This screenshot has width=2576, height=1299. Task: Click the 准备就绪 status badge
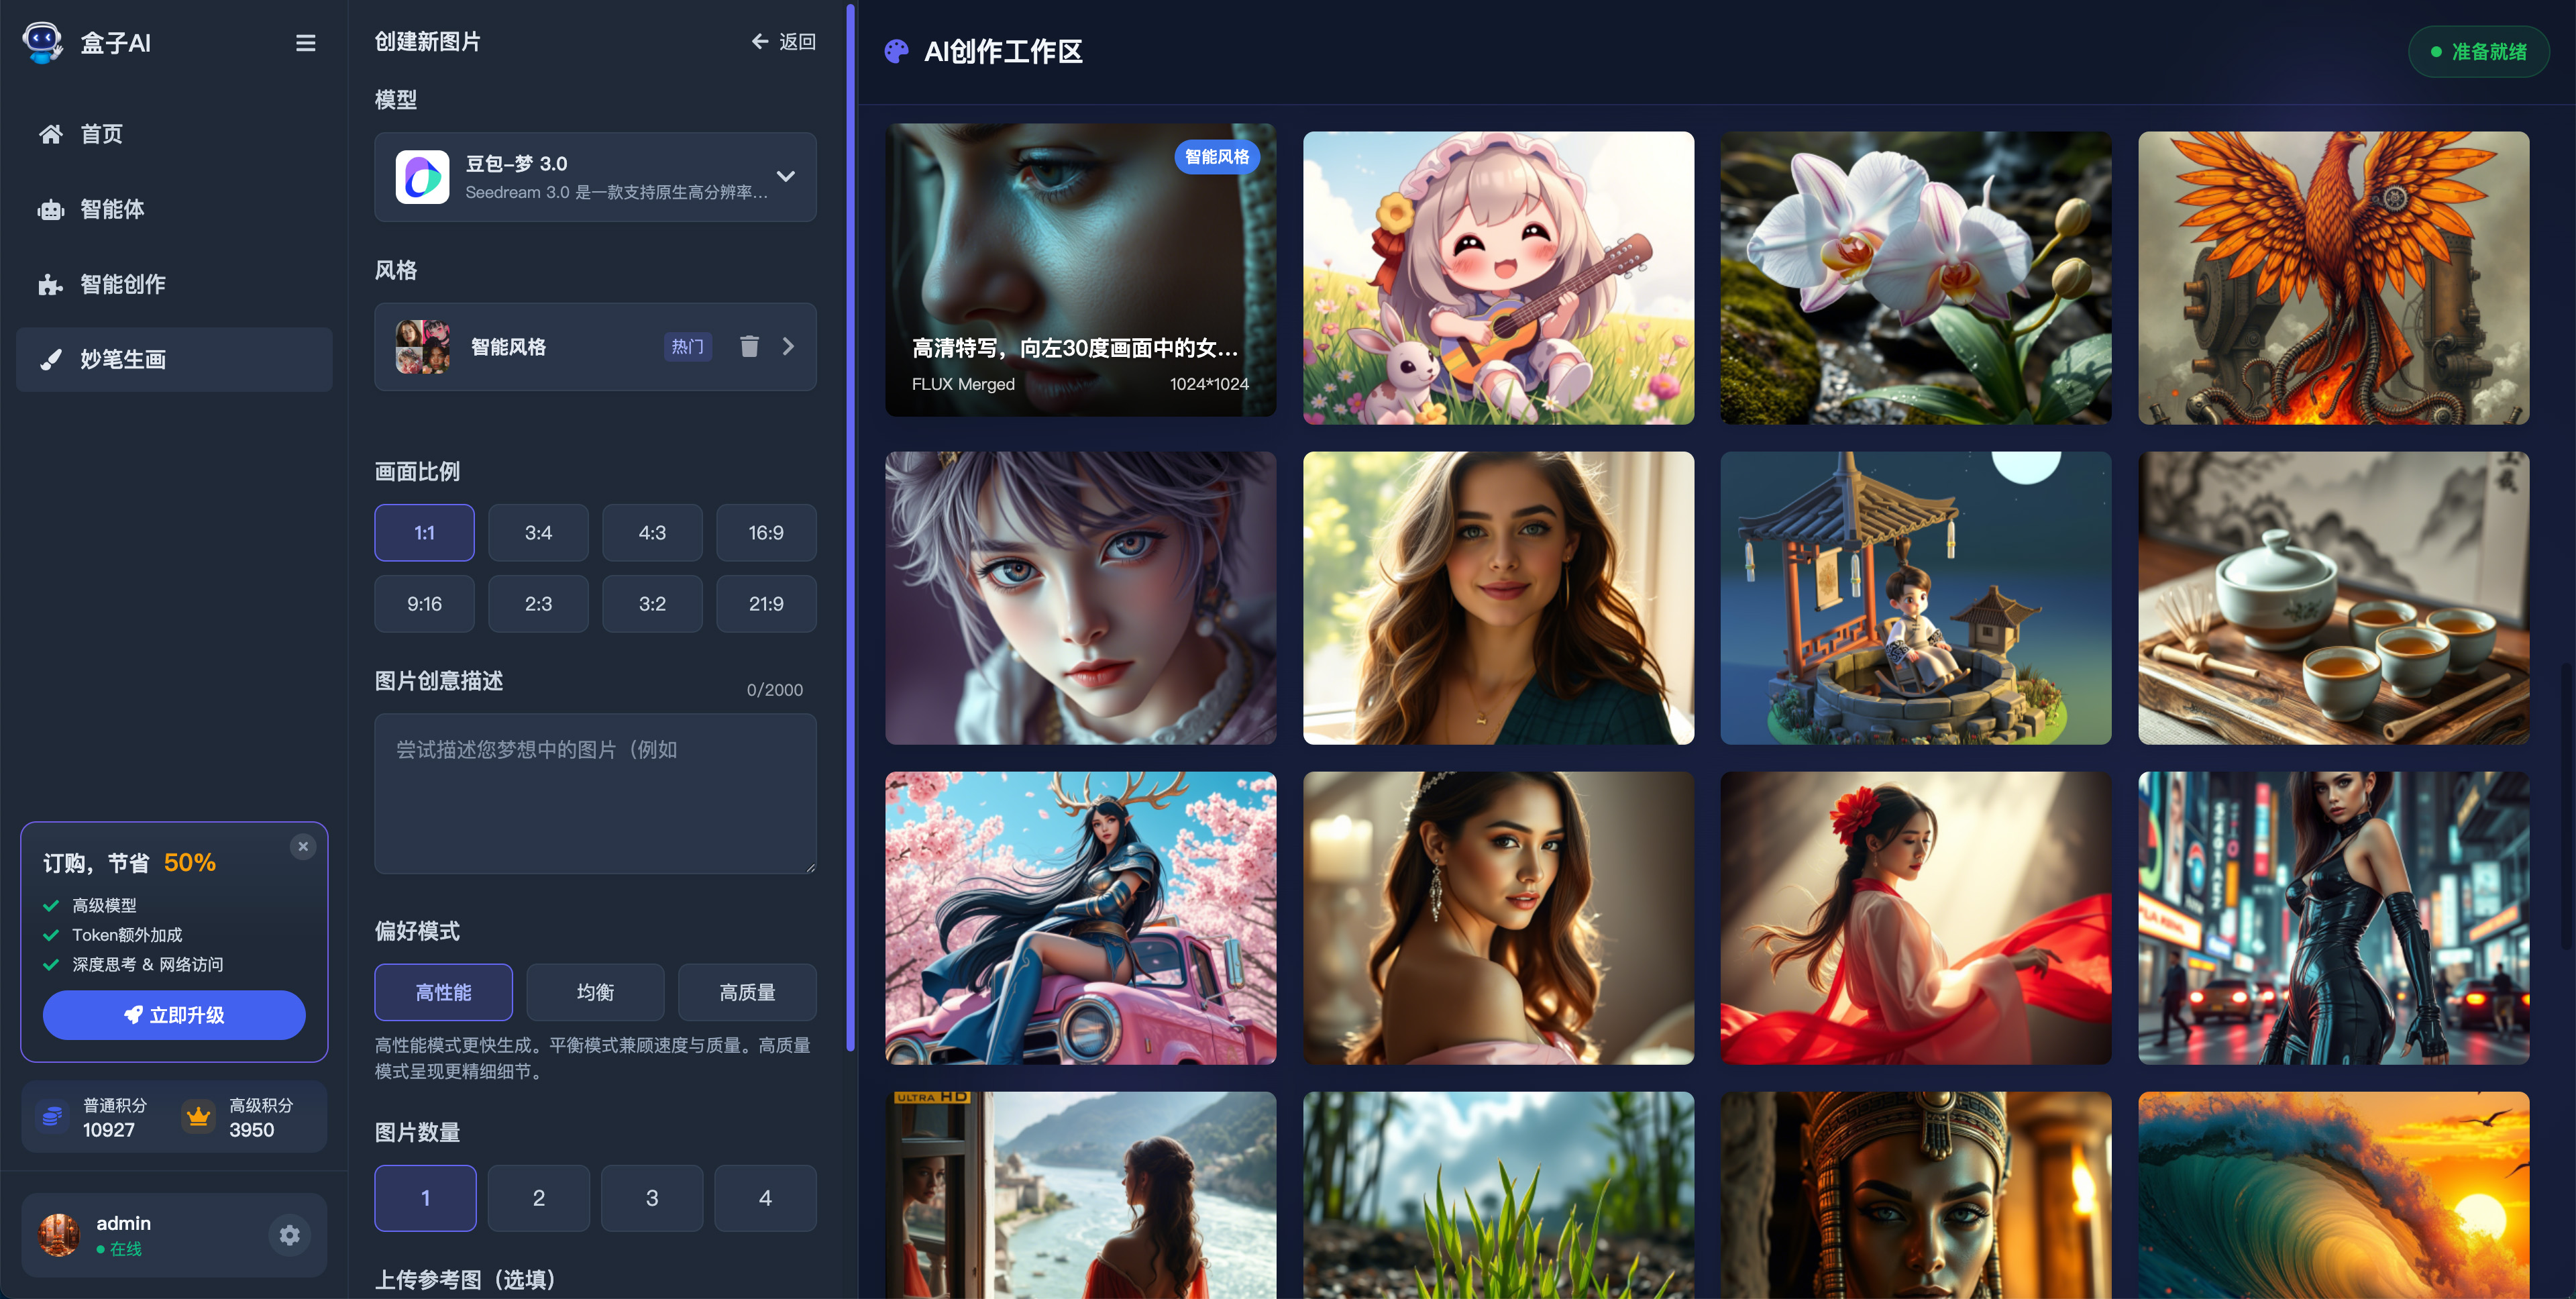tap(2478, 52)
